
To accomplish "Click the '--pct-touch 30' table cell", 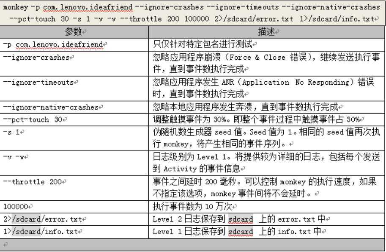I will coord(74,120).
